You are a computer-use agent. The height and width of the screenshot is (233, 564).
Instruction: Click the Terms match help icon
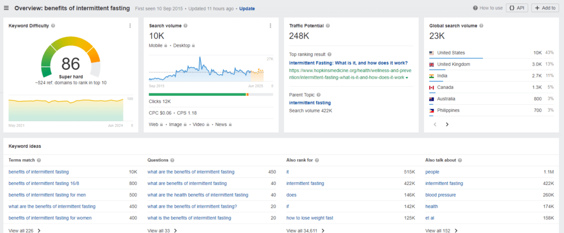click(39, 160)
